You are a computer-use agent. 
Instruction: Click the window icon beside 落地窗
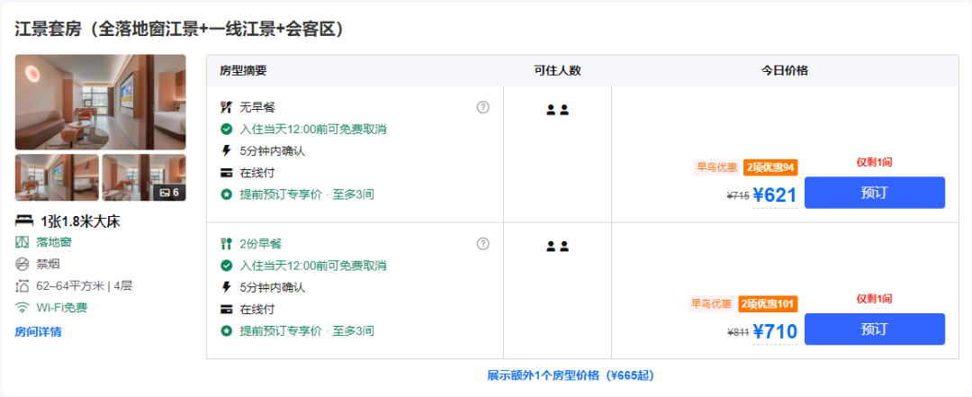coord(22,242)
